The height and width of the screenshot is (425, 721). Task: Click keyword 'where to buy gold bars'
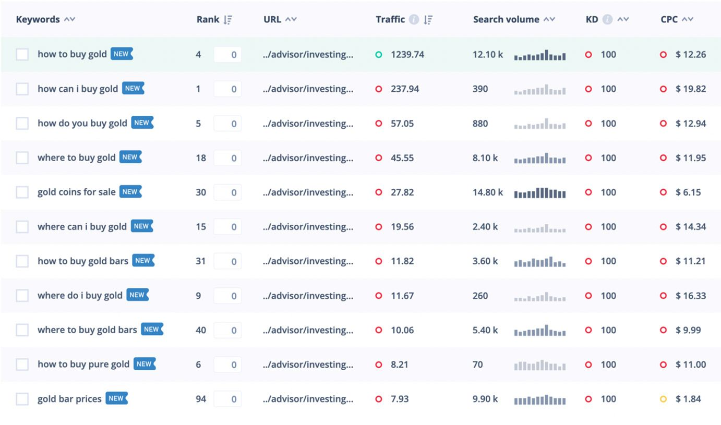click(87, 330)
